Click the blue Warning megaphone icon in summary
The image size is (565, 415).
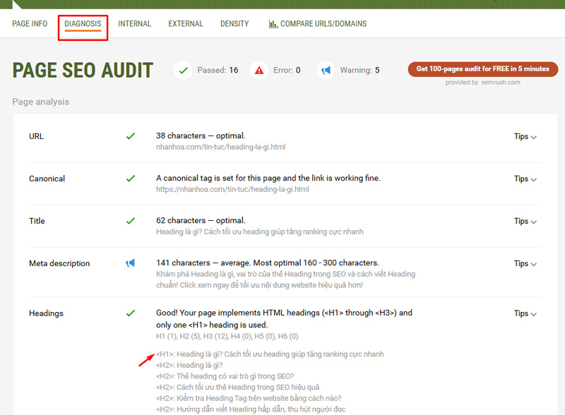(x=325, y=70)
